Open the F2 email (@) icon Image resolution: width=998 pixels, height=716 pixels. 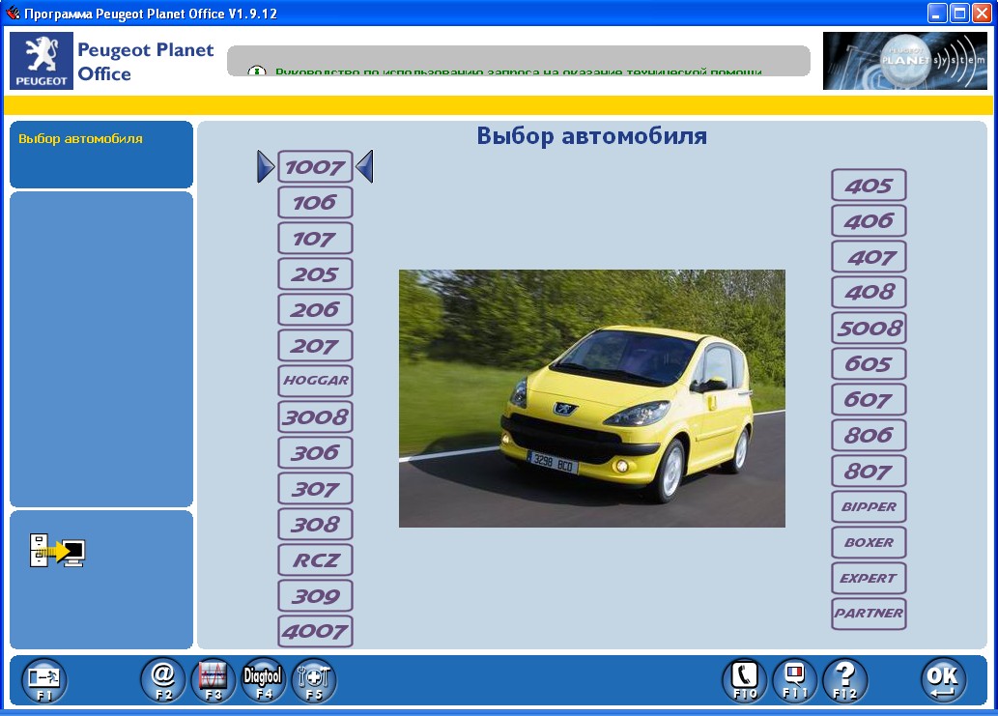(163, 680)
